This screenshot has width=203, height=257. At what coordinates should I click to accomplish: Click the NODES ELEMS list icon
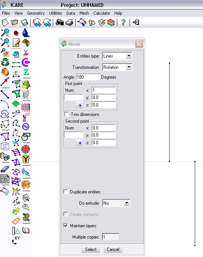5,179
